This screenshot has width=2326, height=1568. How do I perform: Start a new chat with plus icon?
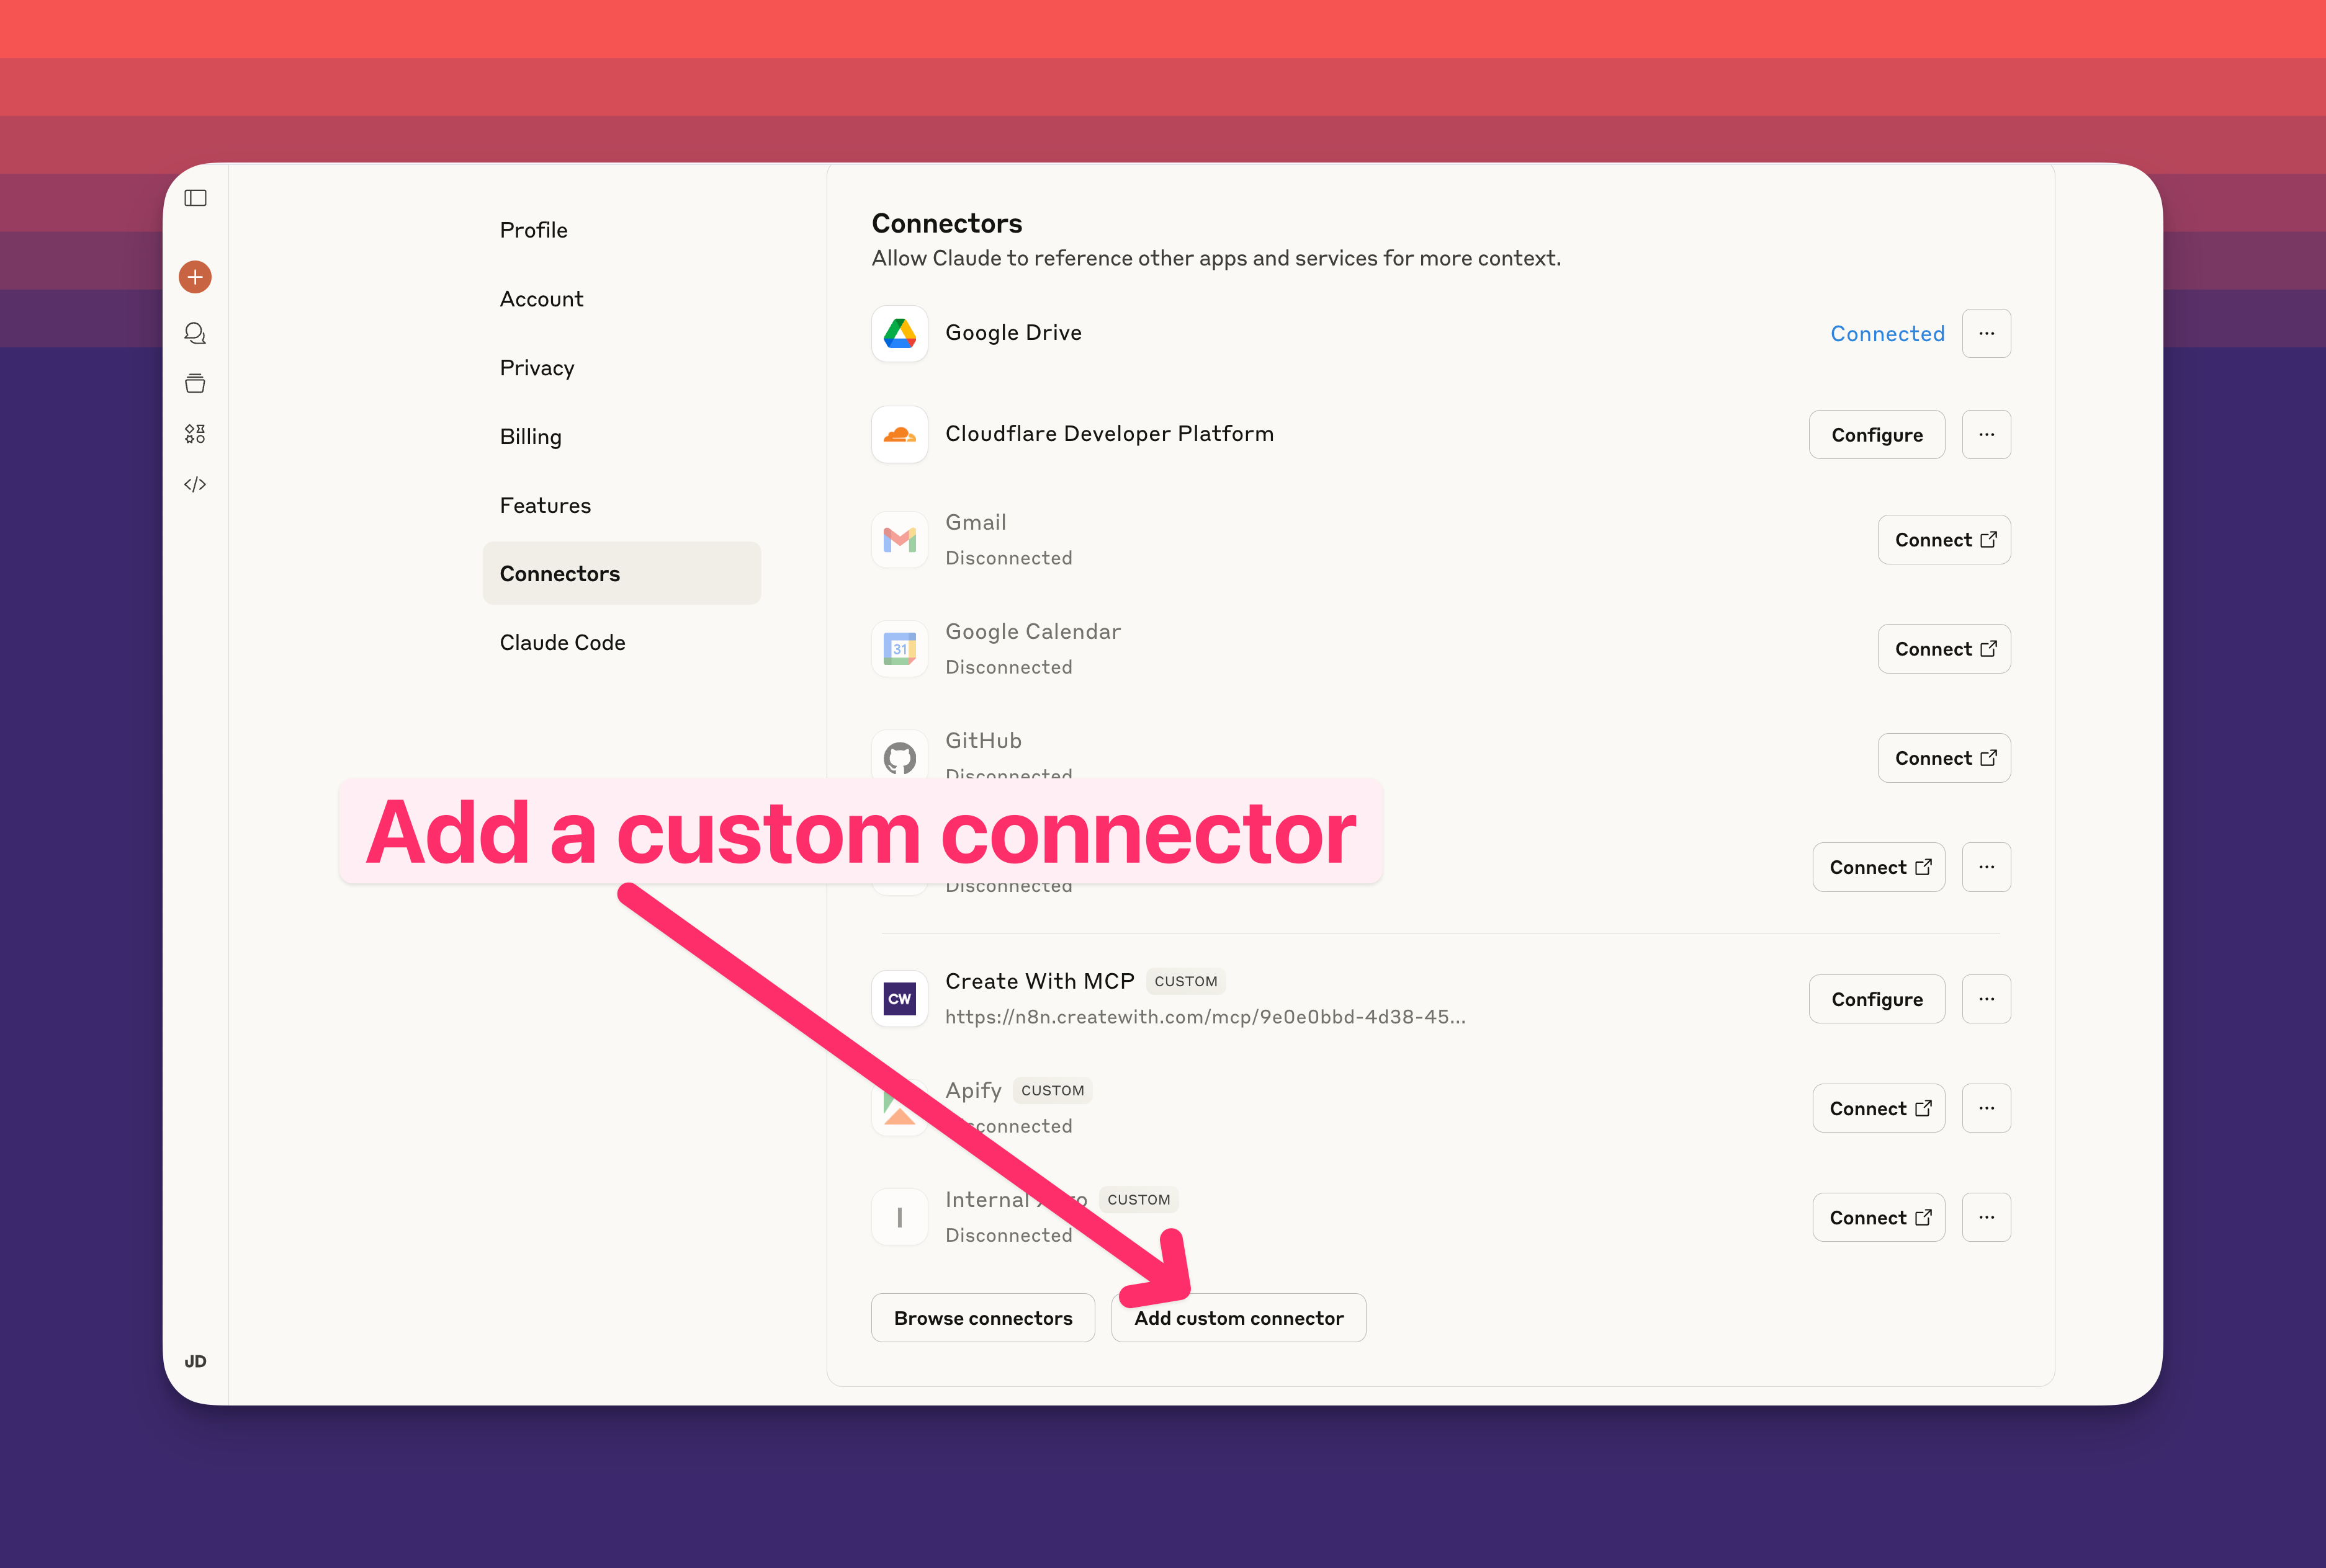click(x=195, y=277)
